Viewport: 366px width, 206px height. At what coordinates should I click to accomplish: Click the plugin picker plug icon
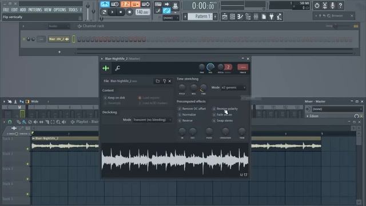[x=272, y=17]
